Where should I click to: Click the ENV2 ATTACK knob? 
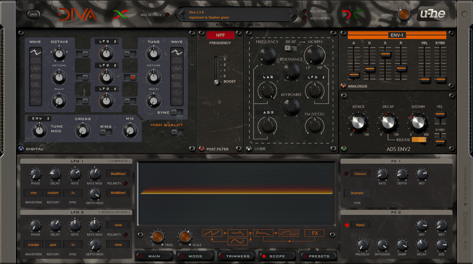coord(358,122)
